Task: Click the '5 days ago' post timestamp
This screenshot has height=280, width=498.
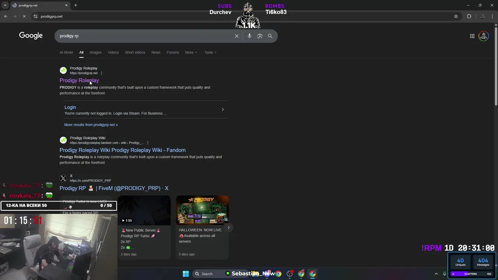Action: 186,254
